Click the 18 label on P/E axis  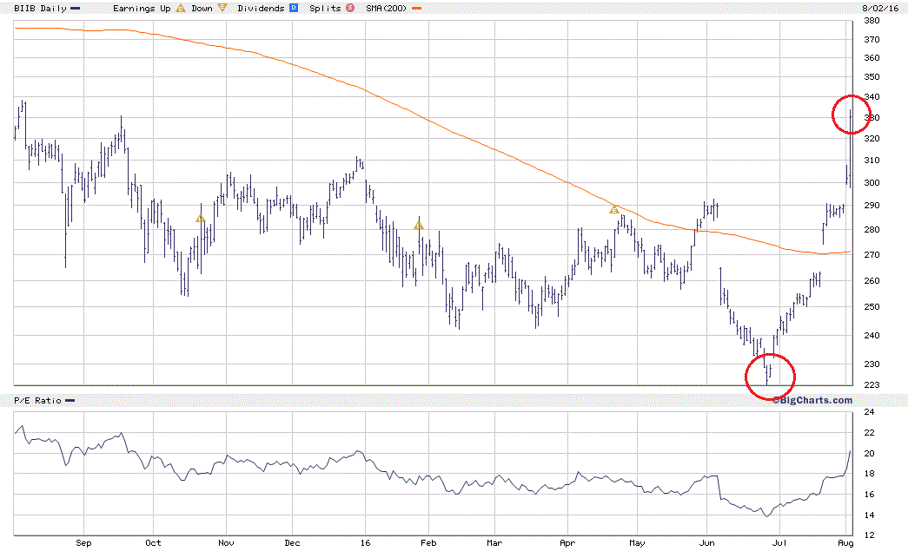(869, 474)
